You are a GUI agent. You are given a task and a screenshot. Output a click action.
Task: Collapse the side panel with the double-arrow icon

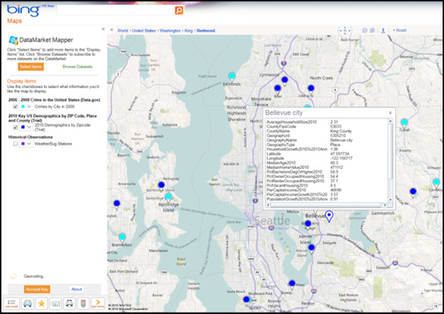coord(112,30)
